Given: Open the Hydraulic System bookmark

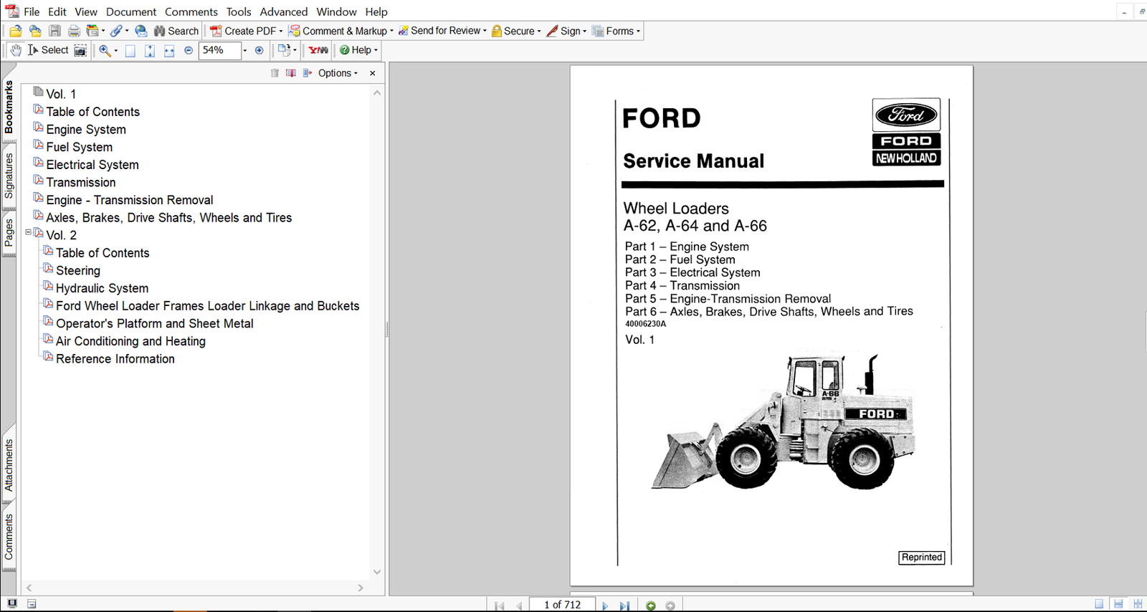Looking at the screenshot, I should click(x=102, y=288).
